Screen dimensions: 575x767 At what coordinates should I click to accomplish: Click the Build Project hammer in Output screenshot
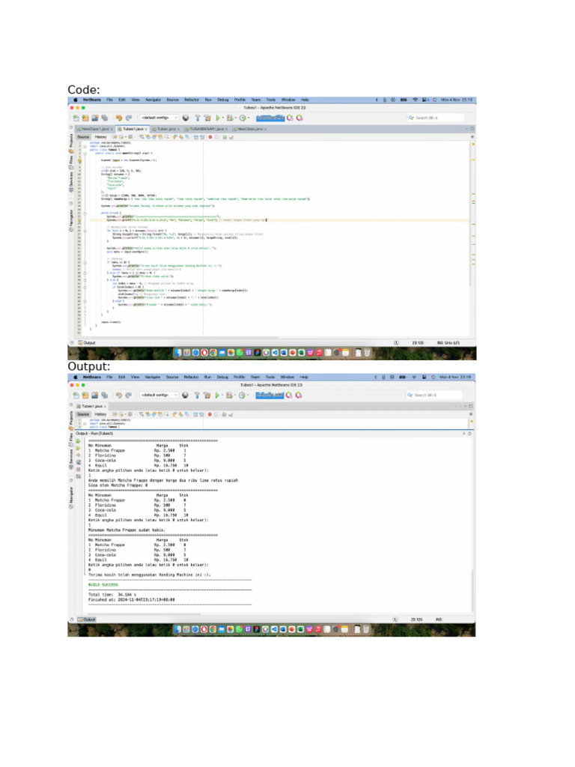coord(197,395)
